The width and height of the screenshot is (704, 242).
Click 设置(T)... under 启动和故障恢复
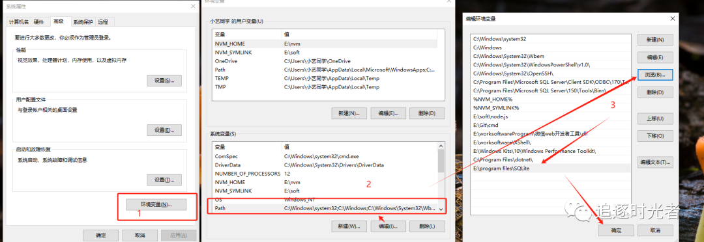pos(164,180)
